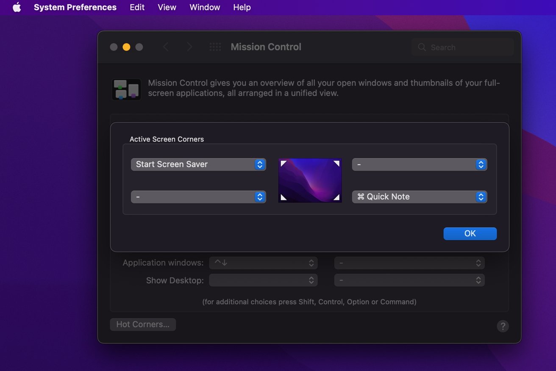
Task: Click the Show Desktop label
Action: [x=175, y=280]
